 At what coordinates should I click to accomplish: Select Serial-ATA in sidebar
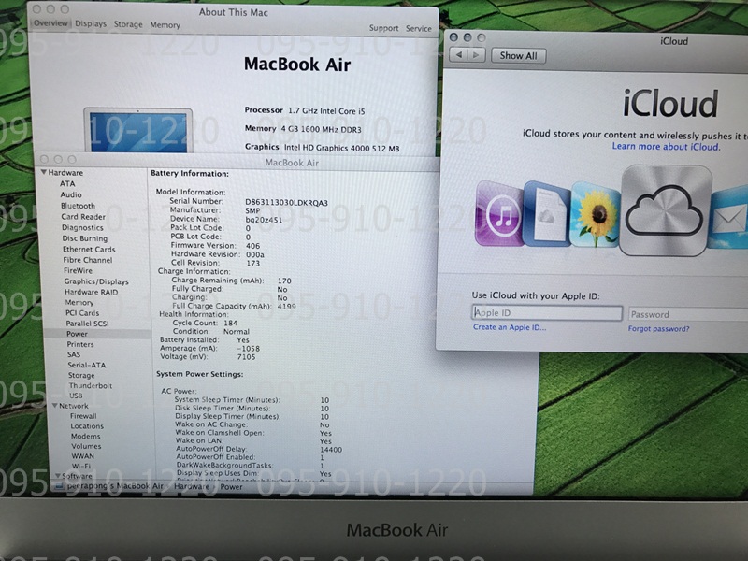tap(87, 365)
